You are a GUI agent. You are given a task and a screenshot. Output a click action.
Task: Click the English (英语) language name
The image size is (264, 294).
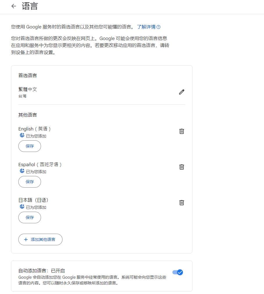(34, 129)
